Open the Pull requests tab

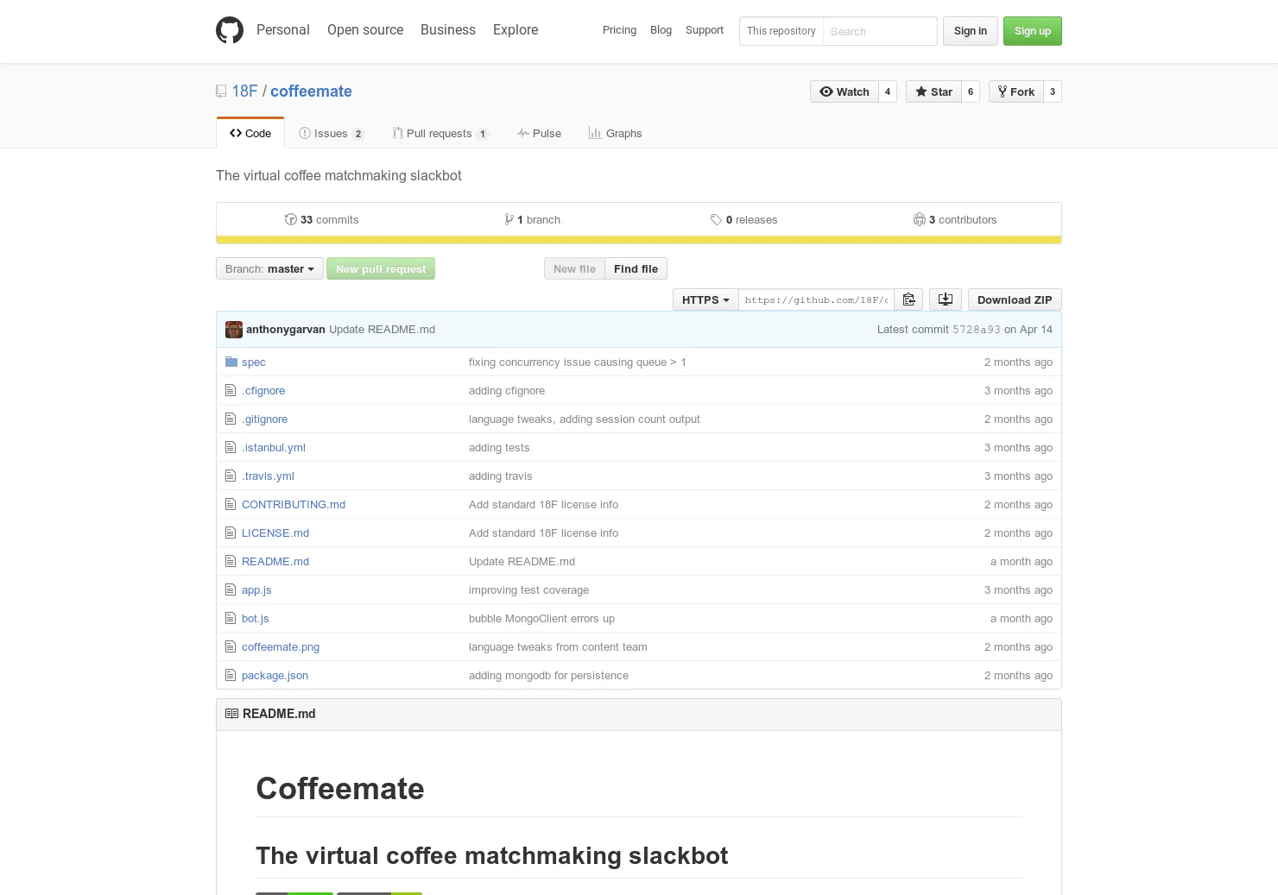coord(440,133)
